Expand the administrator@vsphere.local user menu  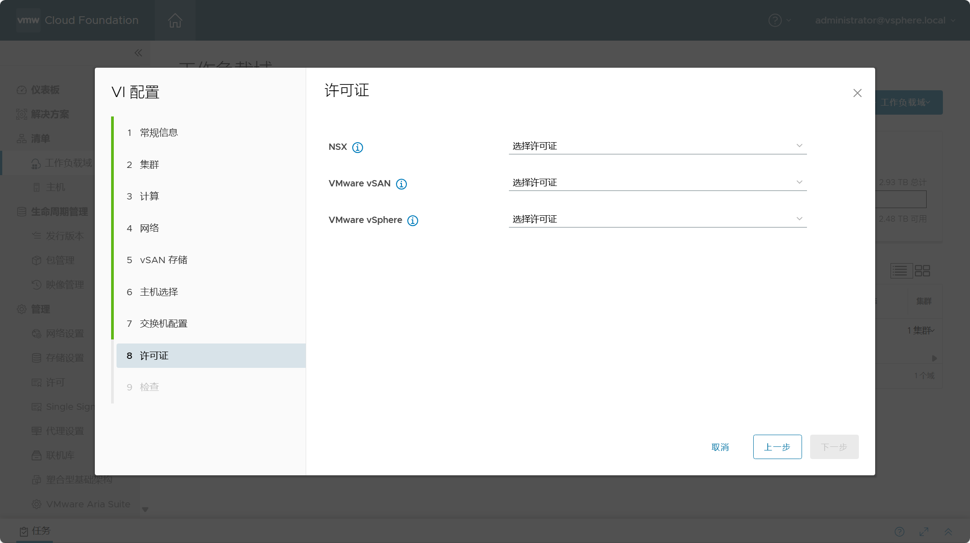(885, 20)
